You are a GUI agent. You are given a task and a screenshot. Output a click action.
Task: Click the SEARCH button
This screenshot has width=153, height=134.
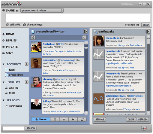pos(31,128)
